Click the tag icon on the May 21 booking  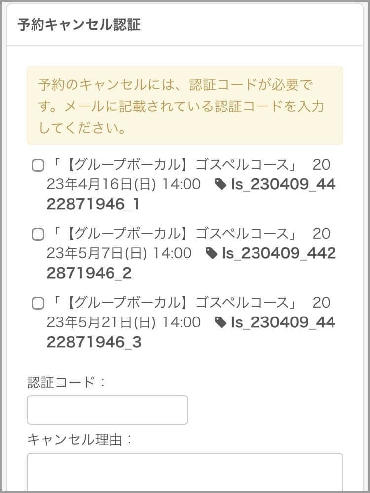click(x=221, y=323)
